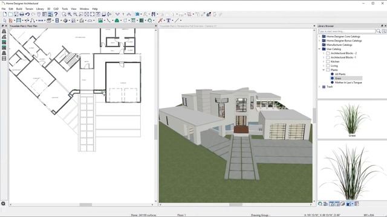Expand the Trash node
The width and height of the screenshot is (387, 217).
click(x=320, y=87)
